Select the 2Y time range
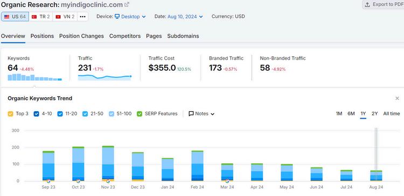The image size is (404, 196). tap(374, 113)
